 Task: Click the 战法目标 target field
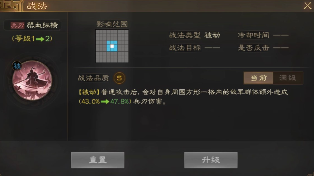(194, 48)
